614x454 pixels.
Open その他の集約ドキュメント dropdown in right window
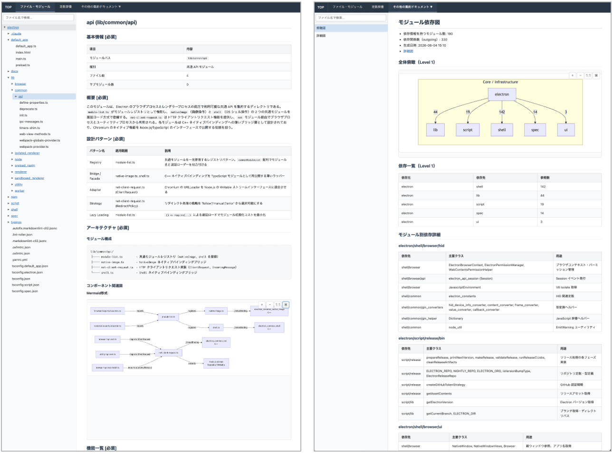coord(413,7)
